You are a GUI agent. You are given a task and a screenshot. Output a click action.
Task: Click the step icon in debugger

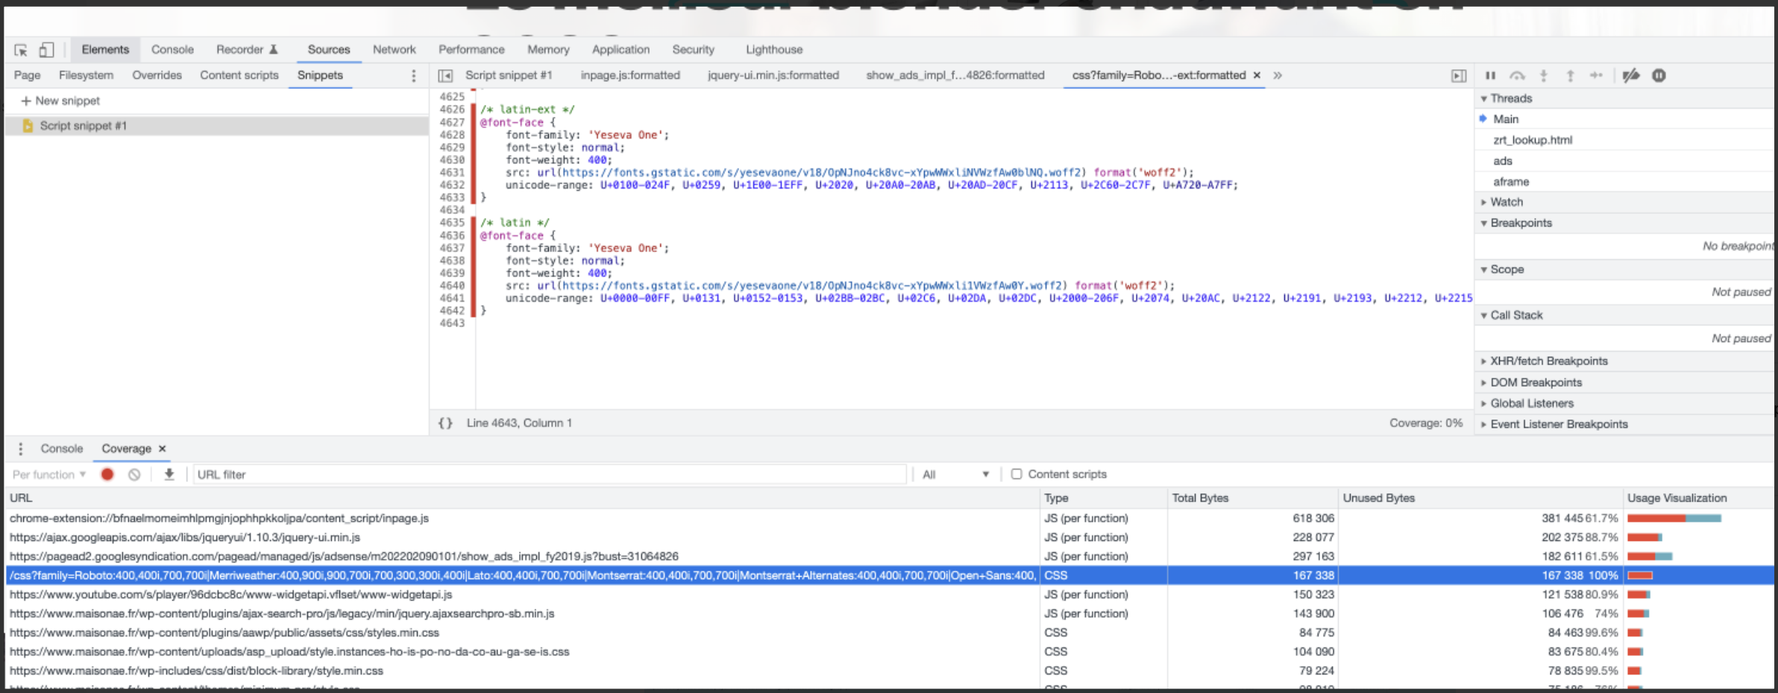1596,75
